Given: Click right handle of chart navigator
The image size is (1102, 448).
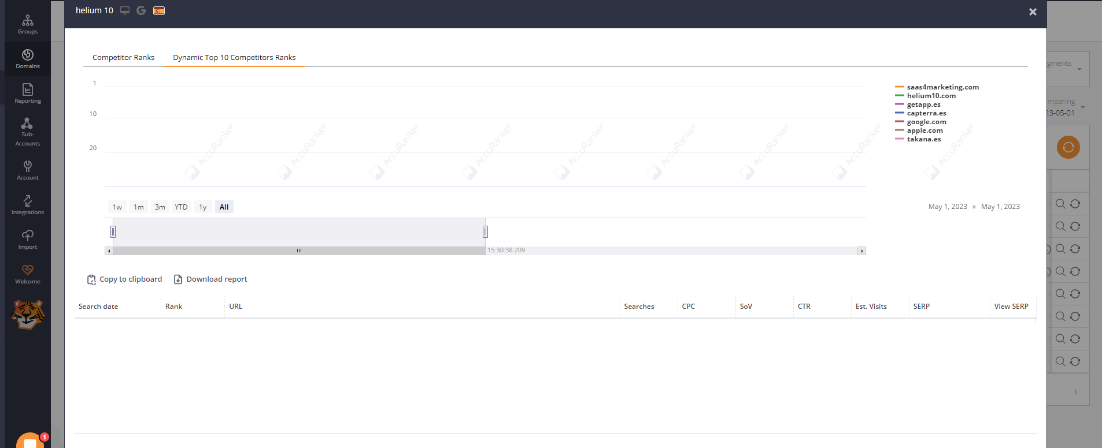Looking at the screenshot, I should [x=486, y=232].
